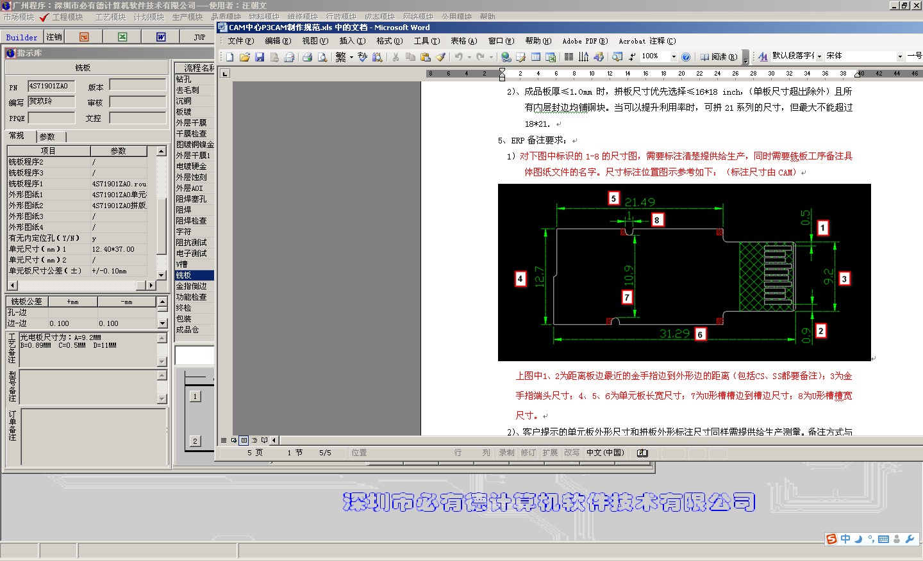The height and width of the screenshot is (561, 923).
Task: Switch to Print Layout view button
Action: coord(244,441)
